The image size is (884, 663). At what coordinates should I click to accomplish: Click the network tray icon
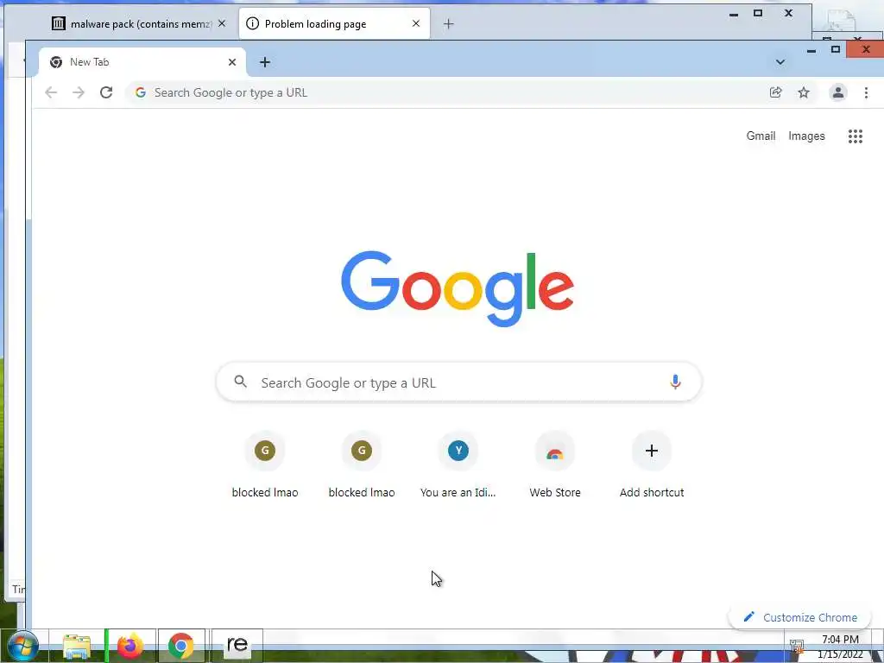797,646
